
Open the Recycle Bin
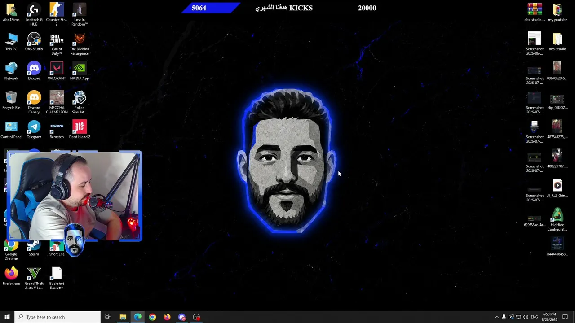tap(11, 100)
